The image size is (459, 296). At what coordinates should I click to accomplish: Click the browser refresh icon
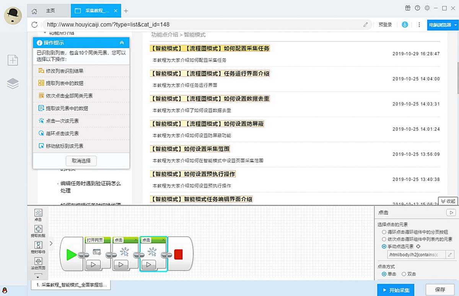pyautogui.click(x=35, y=25)
